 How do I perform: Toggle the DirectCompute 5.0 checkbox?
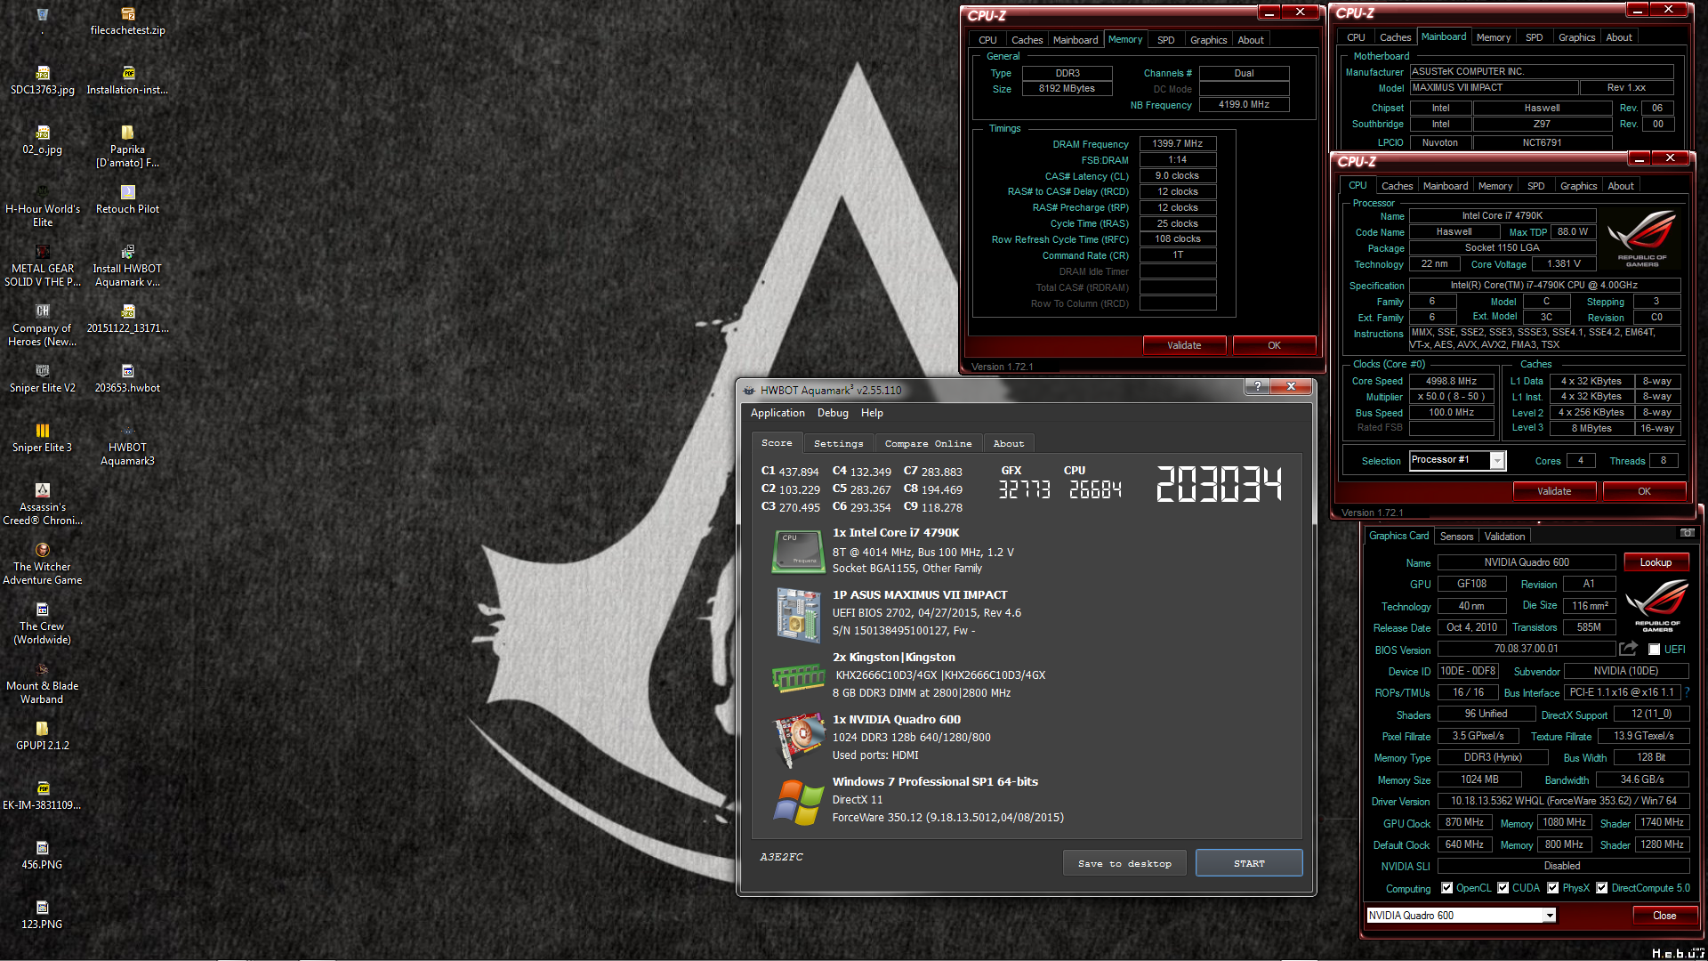[x=1602, y=888]
